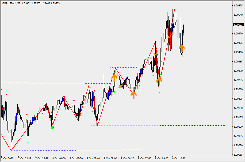Click the orange up arrow near 8 Oct 09:00
This screenshot has height=162, width=245.
click(x=159, y=81)
